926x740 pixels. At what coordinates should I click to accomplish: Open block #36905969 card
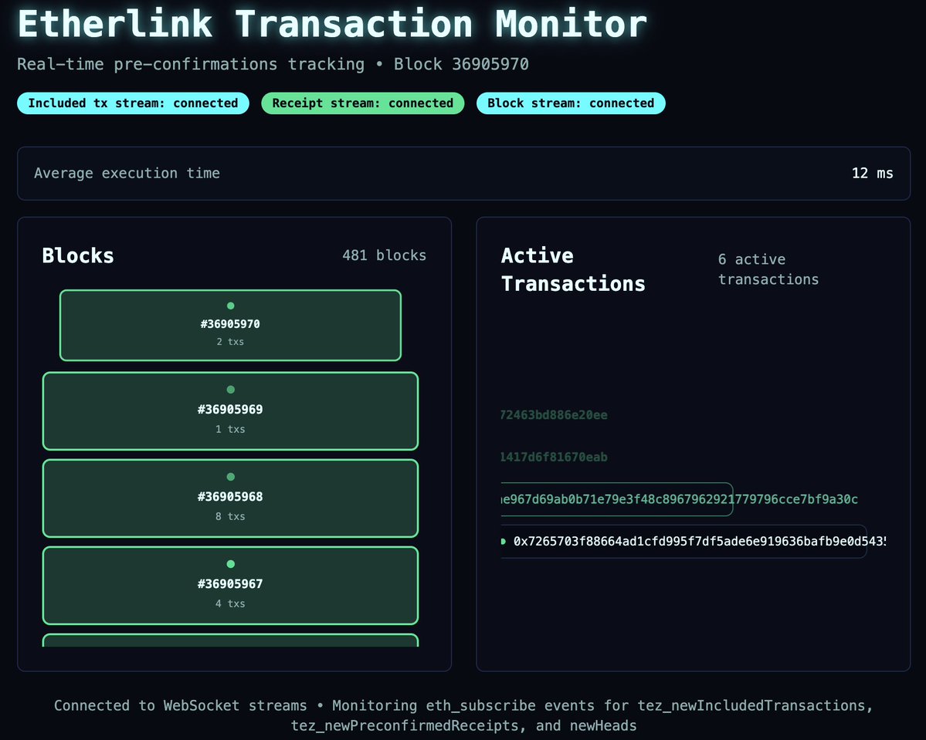230,411
